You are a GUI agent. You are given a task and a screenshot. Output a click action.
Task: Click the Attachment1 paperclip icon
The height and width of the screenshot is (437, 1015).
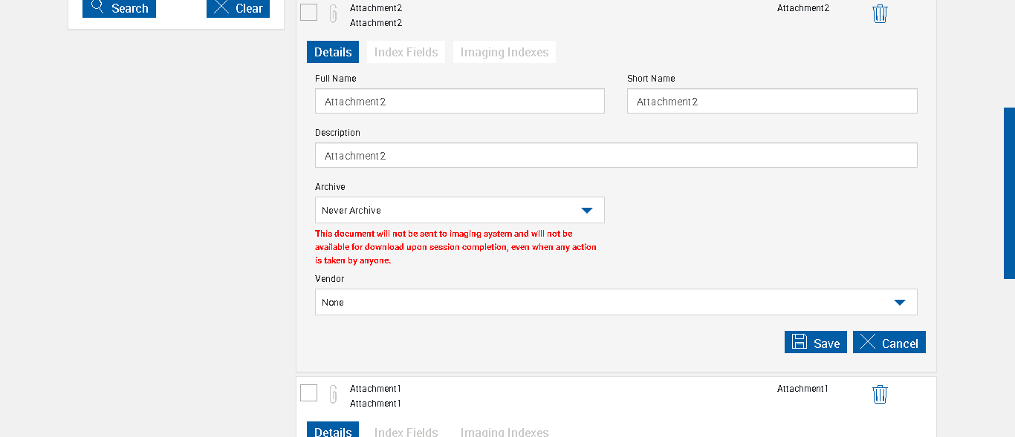pos(334,394)
